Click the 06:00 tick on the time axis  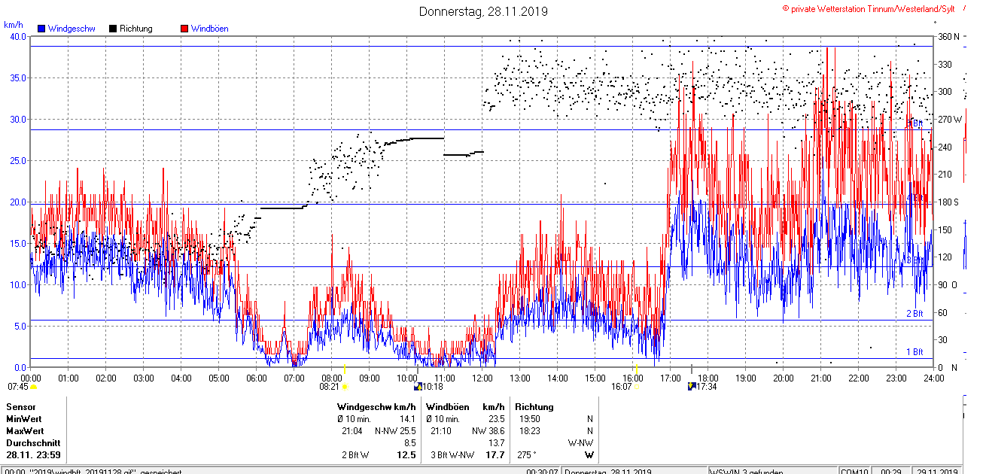(x=256, y=378)
